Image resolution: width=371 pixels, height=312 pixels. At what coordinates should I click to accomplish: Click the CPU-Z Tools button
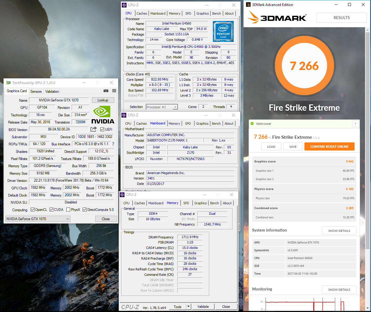(178, 307)
